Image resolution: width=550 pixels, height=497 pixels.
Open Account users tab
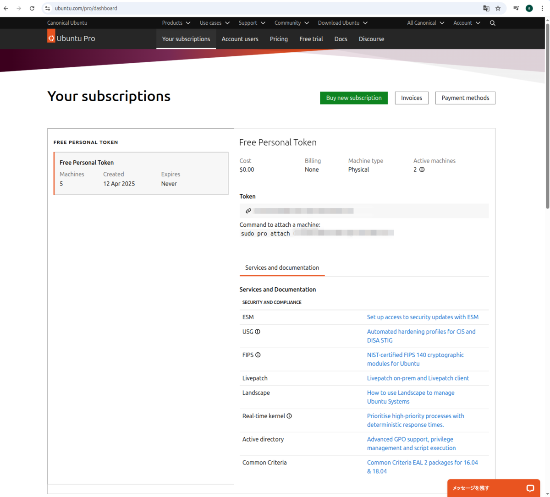pos(240,39)
